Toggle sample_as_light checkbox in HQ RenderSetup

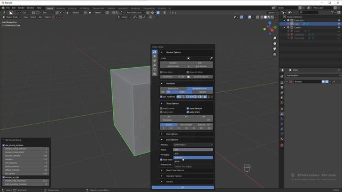pyautogui.click(x=4, y=177)
